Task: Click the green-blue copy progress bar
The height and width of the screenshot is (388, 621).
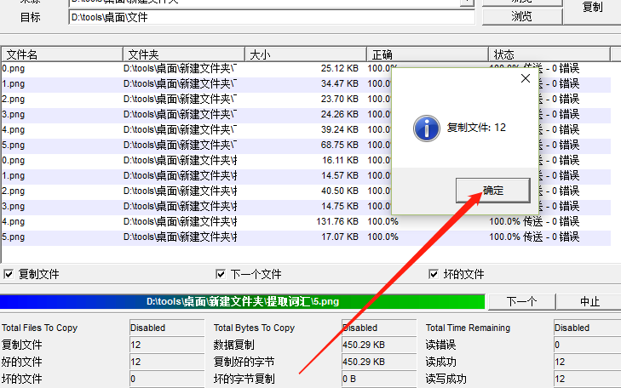Action: (x=243, y=302)
